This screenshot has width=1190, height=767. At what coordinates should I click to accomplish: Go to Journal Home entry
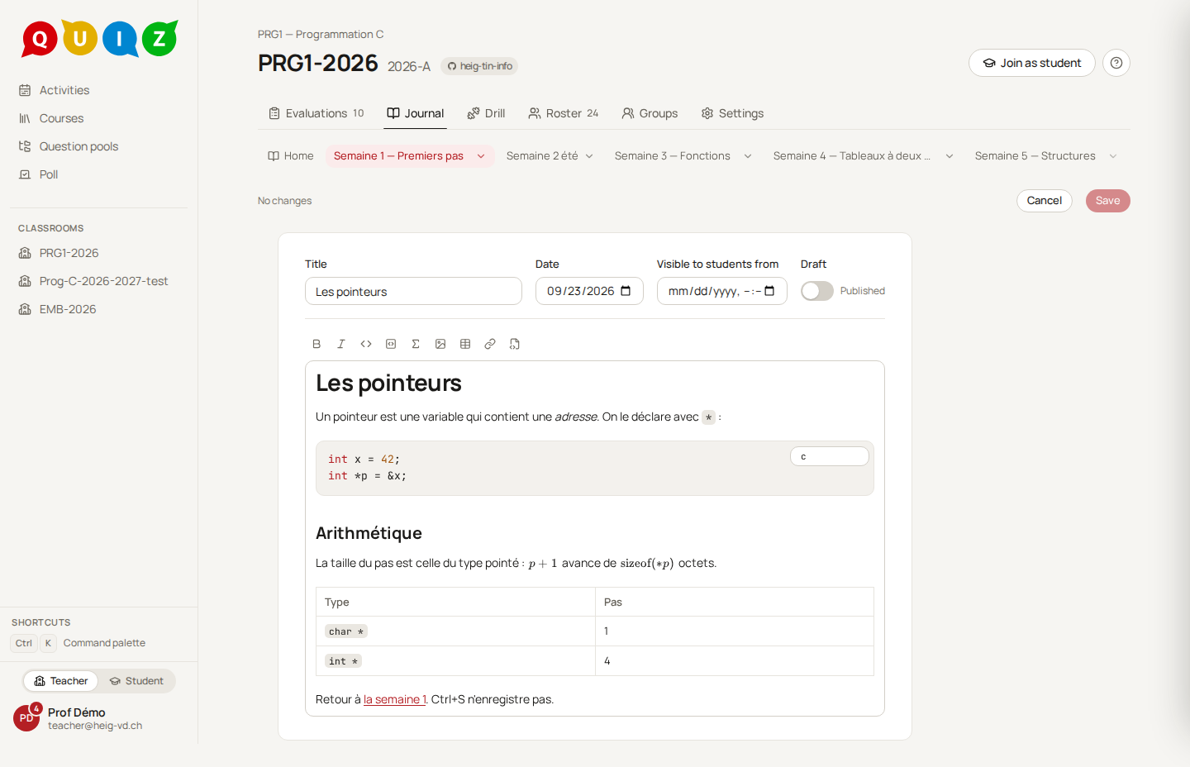point(291,156)
